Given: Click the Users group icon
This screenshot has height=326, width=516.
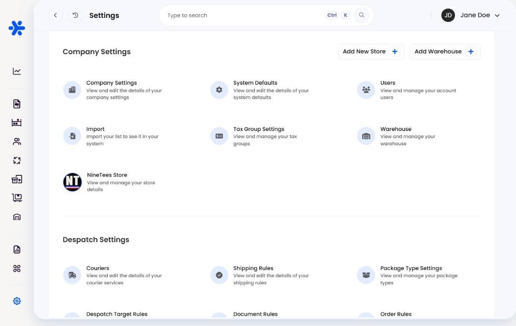Looking at the screenshot, I should click(x=366, y=90).
